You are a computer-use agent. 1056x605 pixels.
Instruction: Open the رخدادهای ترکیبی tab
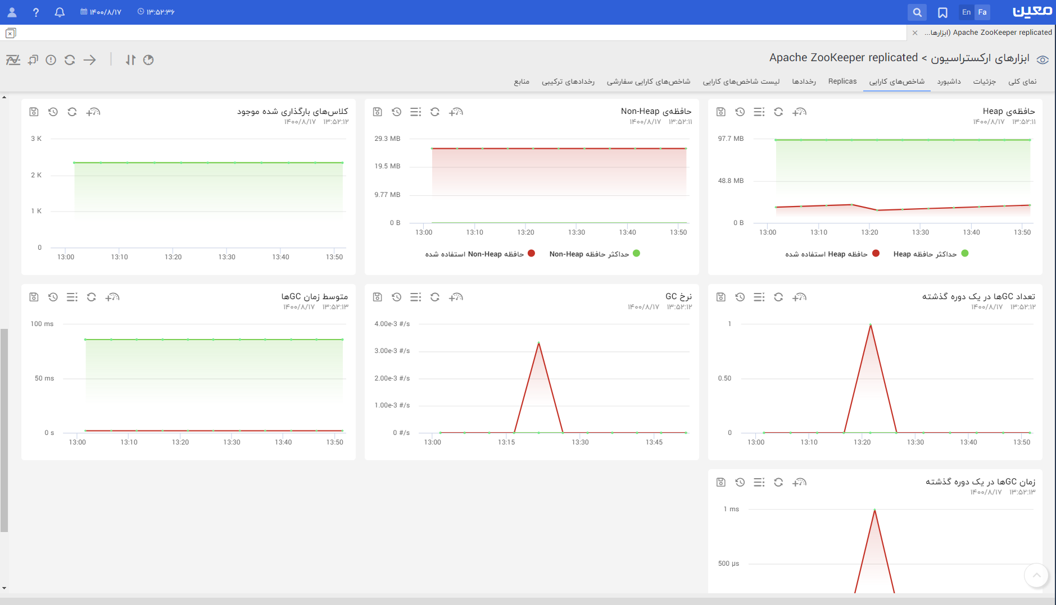coord(568,81)
